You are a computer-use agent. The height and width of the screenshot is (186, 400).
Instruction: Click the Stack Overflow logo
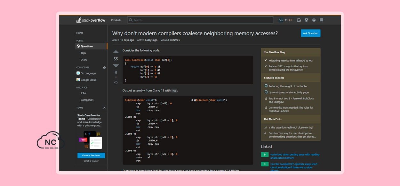tap(91, 20)
